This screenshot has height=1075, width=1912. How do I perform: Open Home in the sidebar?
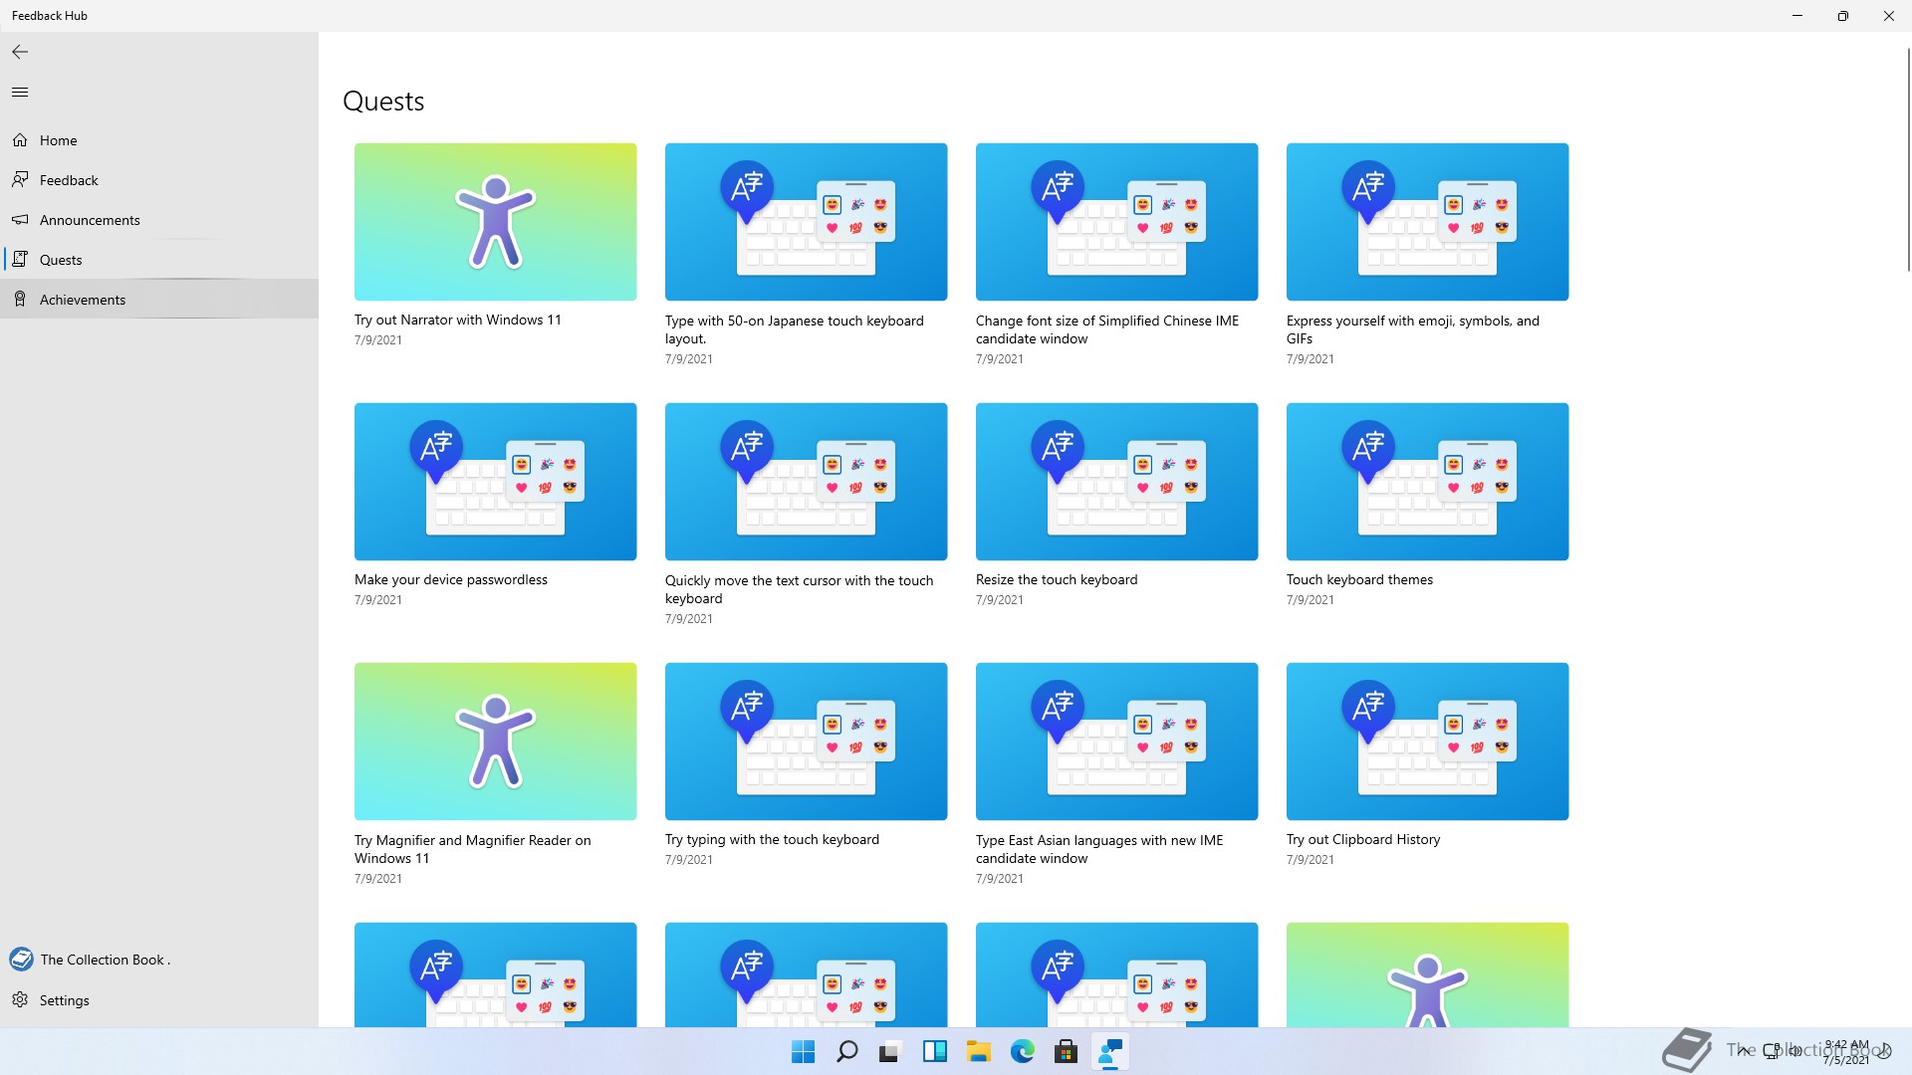pos(159,140)
